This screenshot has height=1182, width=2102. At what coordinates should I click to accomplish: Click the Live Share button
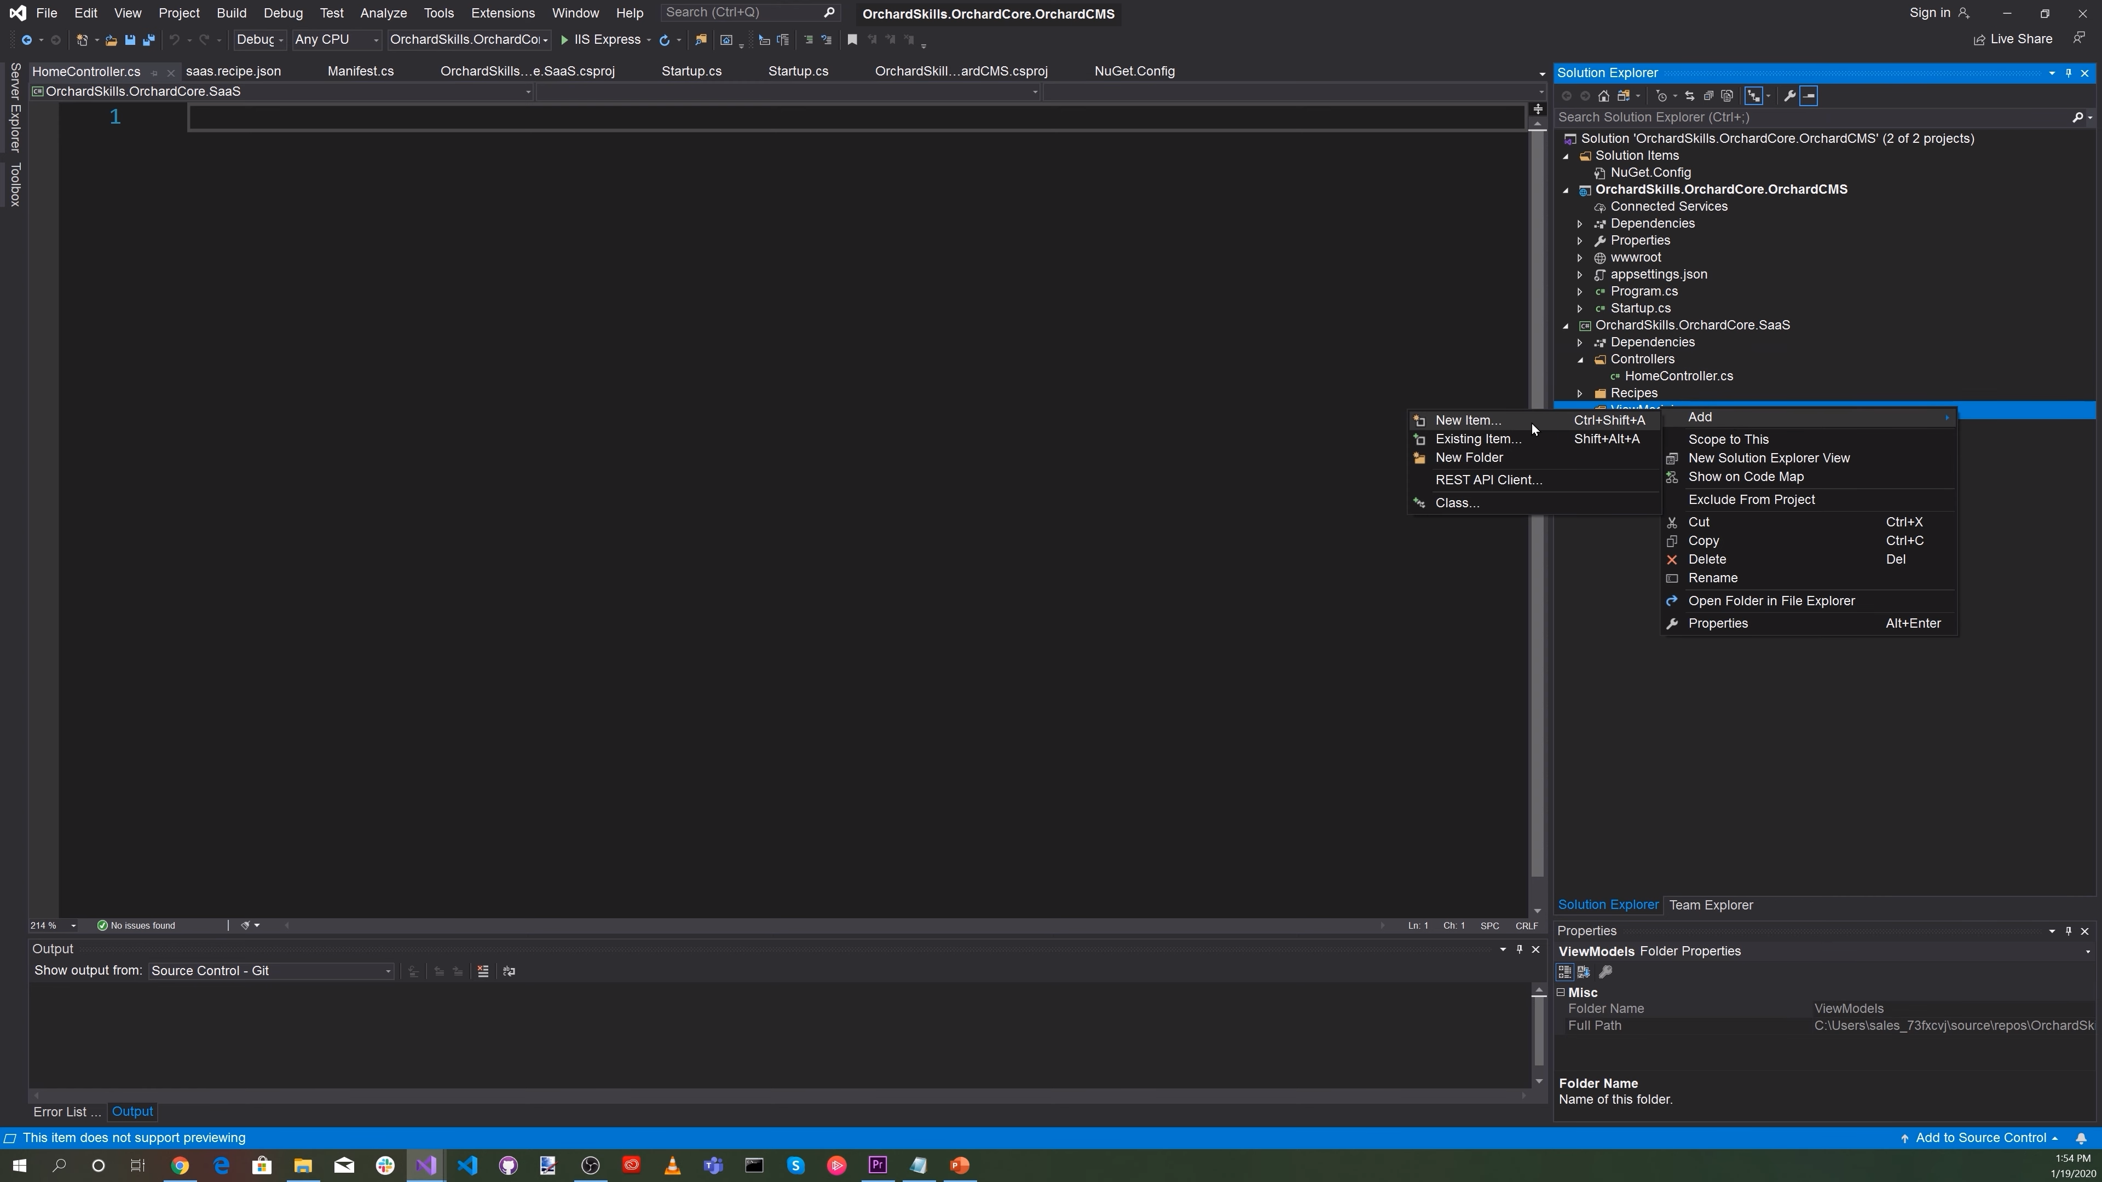point(2013,39)
